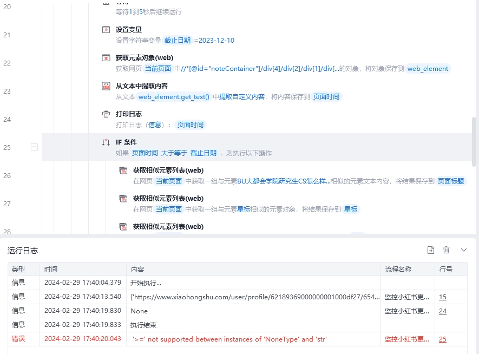Select the 设置变量 step title
Screen dimensions: 479x354
(129, 30)
